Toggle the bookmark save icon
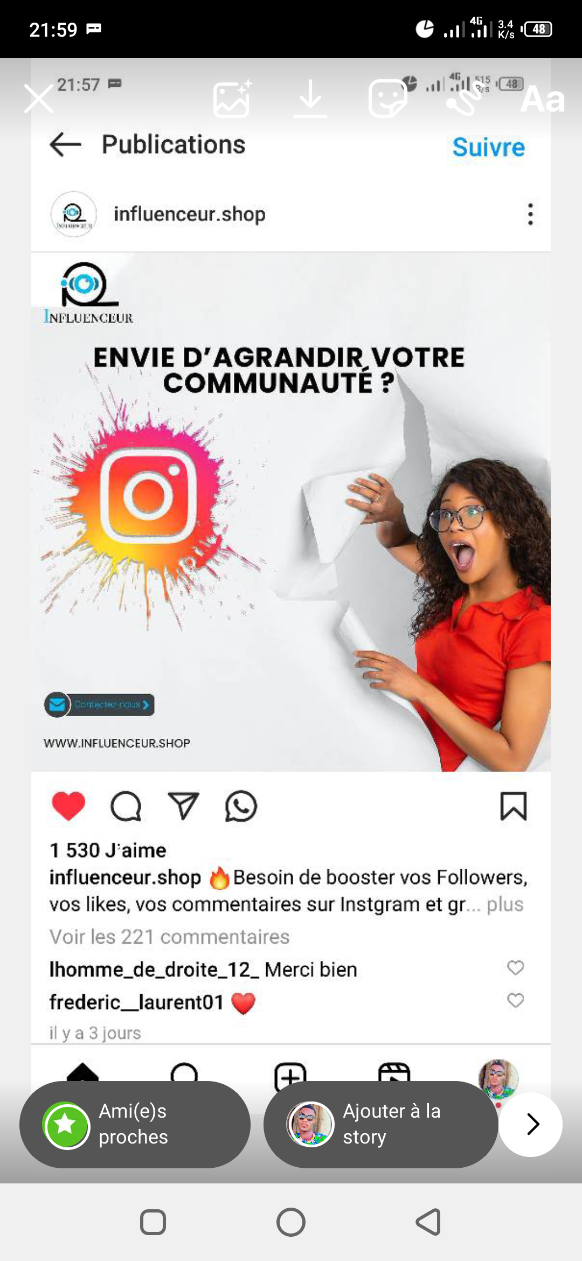 (514, 806)
